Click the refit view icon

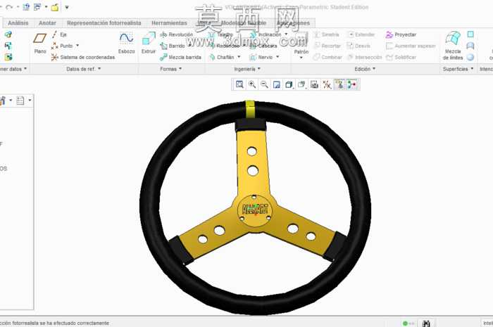(239, 84)
